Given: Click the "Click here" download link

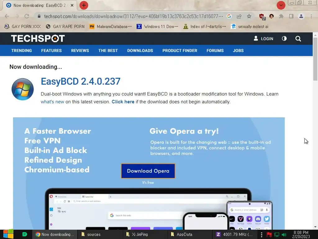Looking at the screenshot, I should (123, 102).
